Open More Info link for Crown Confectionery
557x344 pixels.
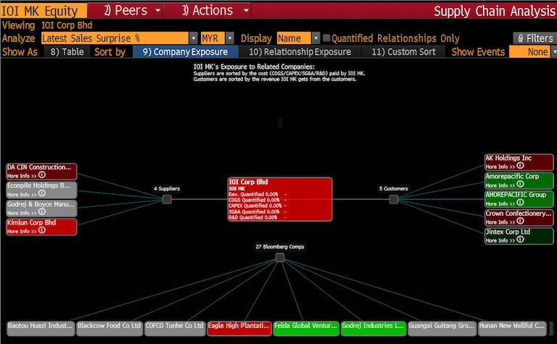click(x=500, y=222)
